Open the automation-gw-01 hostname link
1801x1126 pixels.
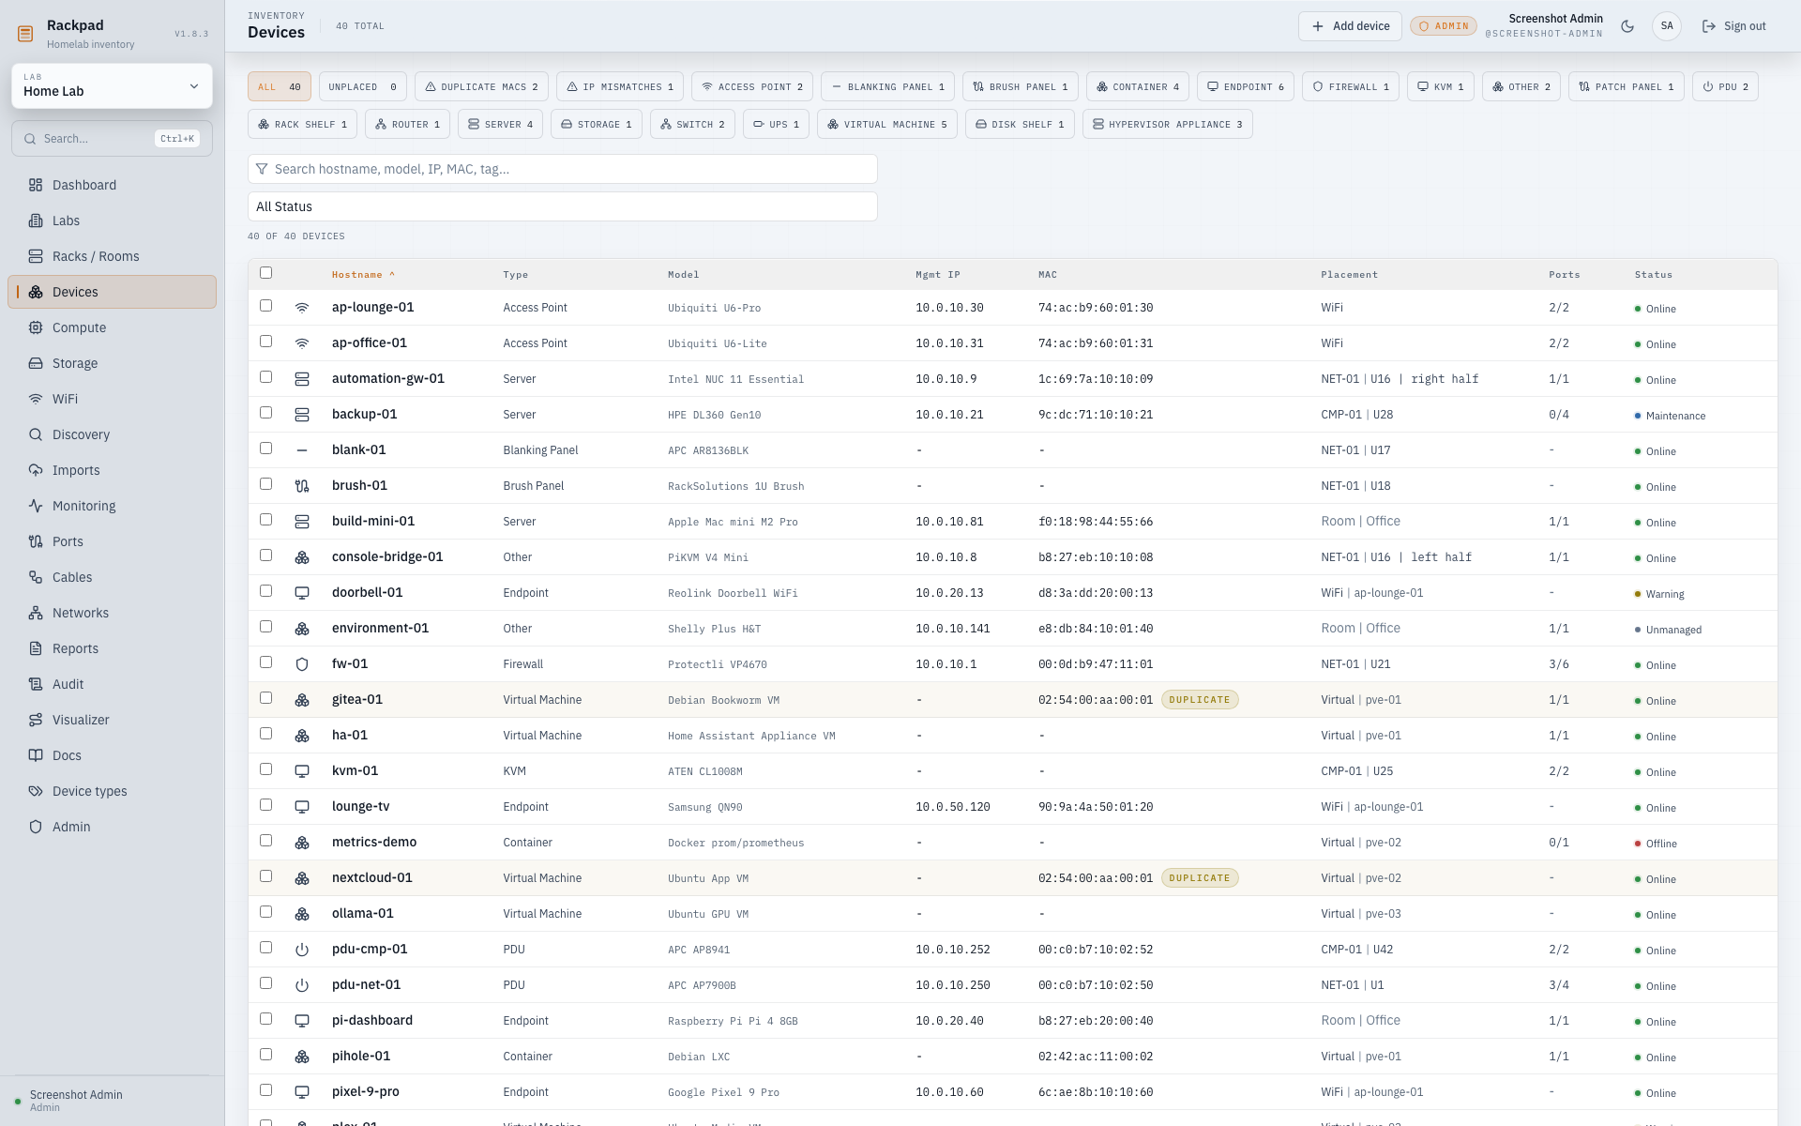tap(388, 379)
